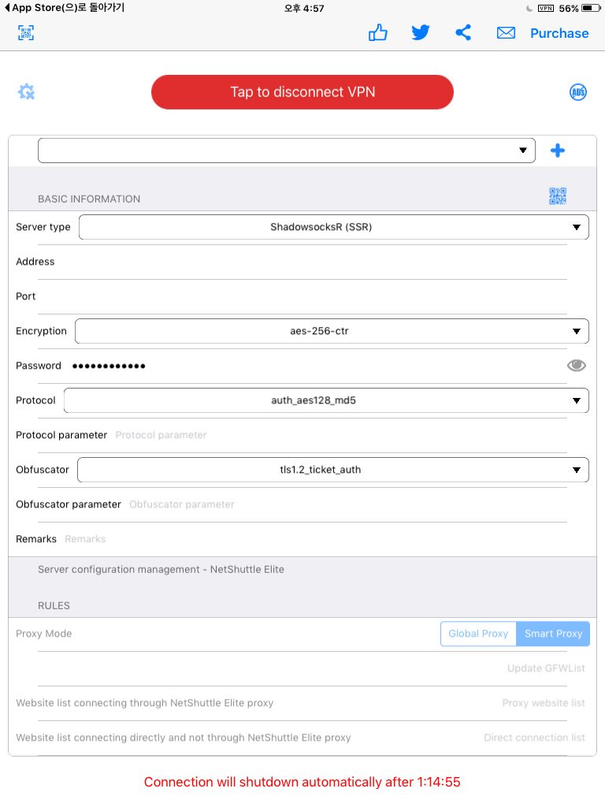The width and height of the screenshot is (605, 807).
Task: Return to App Store via back link
Action: (65, 8)
